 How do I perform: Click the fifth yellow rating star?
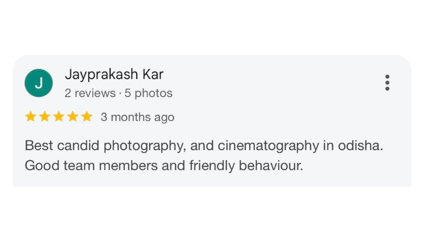point(86,117)
